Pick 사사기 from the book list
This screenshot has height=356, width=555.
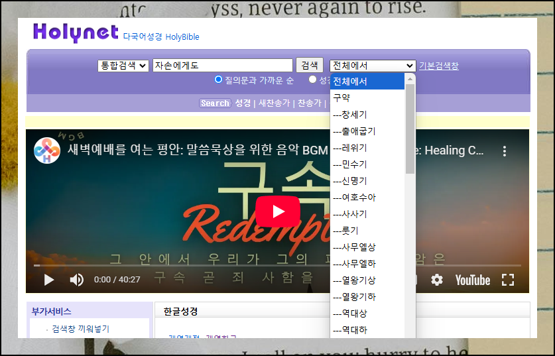point(367,214)
